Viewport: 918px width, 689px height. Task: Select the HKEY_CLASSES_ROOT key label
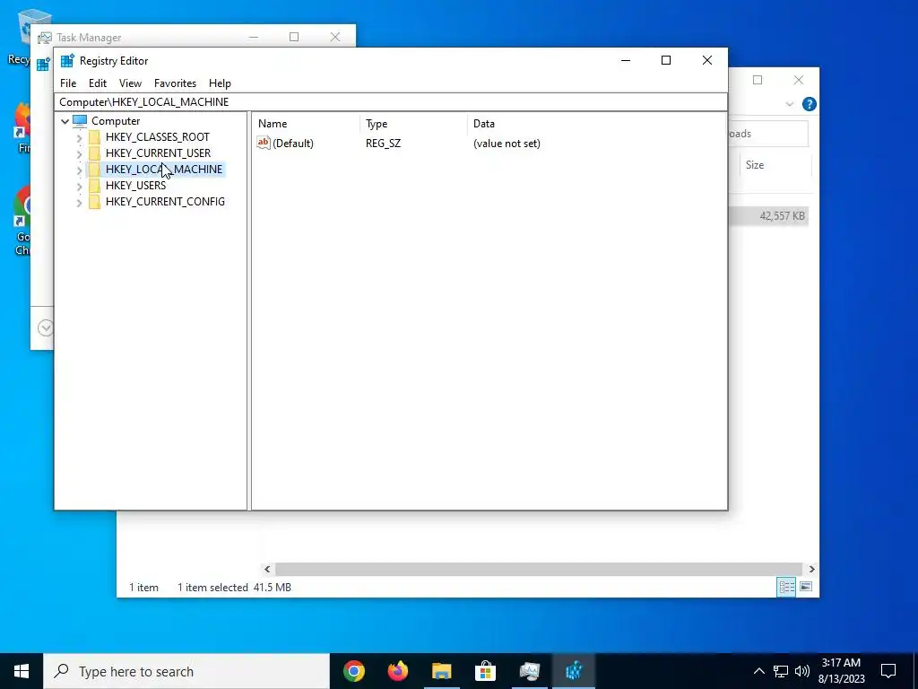pos(158,137)
